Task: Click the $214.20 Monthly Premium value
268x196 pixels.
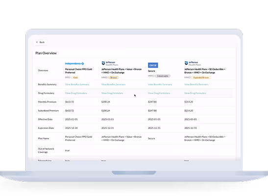Action: click(189, 102)
